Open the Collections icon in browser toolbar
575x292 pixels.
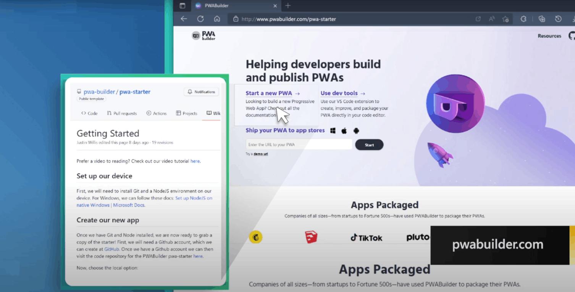click(x=541, y=19)
